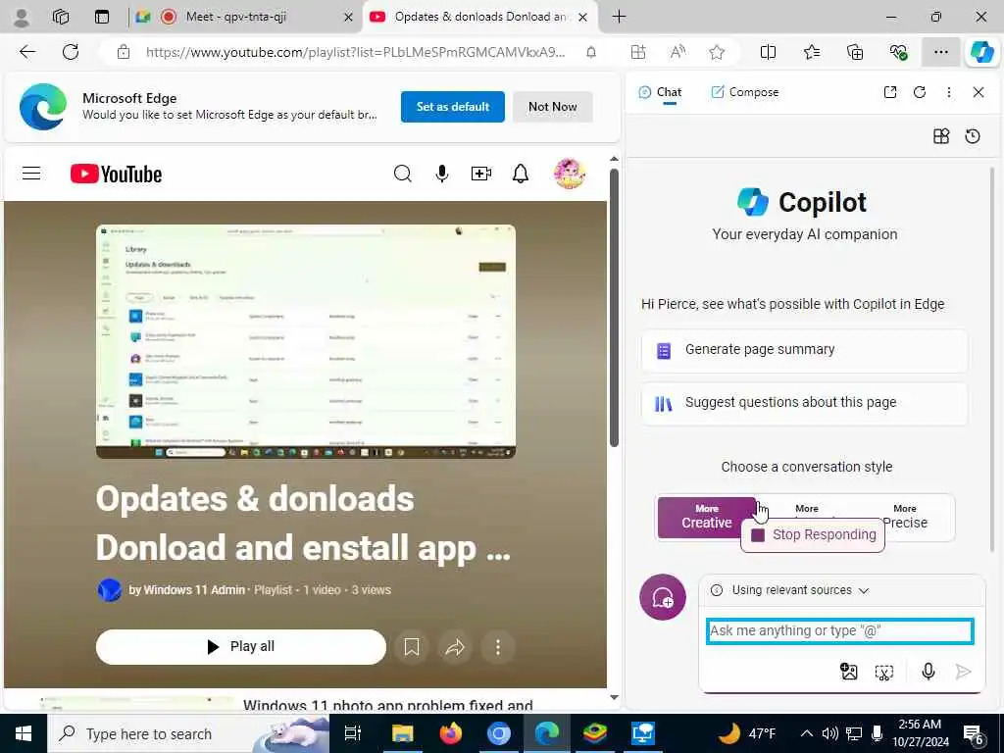Open YouTube notifications bell

point(521,174)
